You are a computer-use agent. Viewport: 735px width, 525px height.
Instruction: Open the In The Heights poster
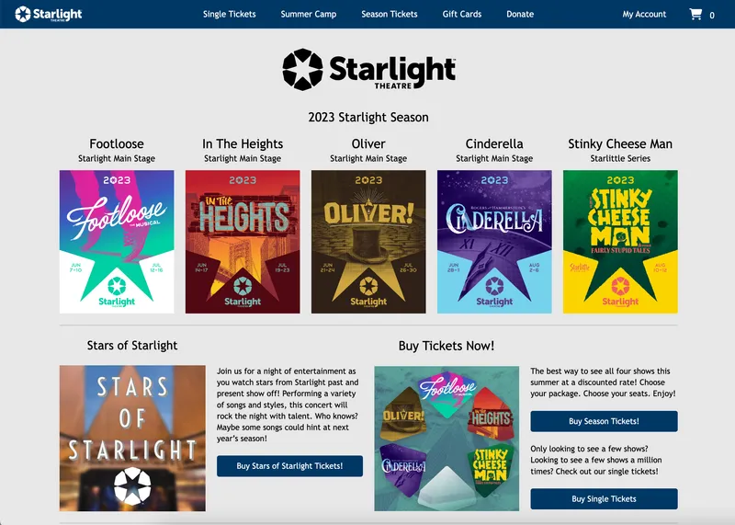click(243, 242)
